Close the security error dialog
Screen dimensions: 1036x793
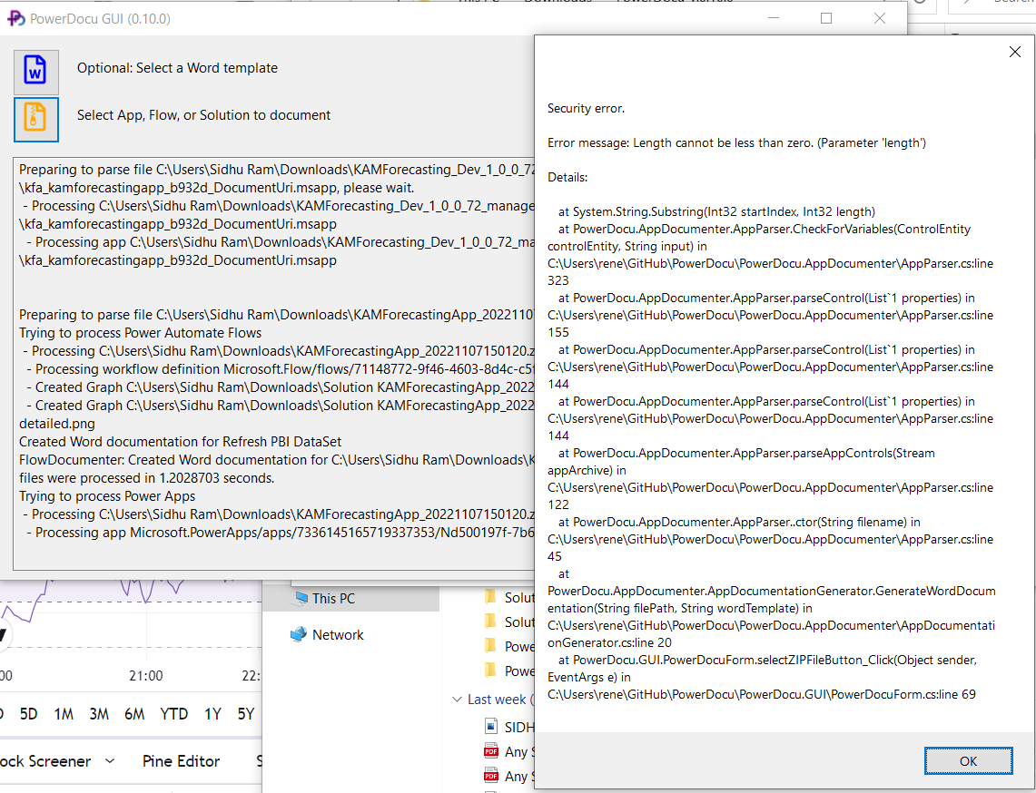(1014, 52)
